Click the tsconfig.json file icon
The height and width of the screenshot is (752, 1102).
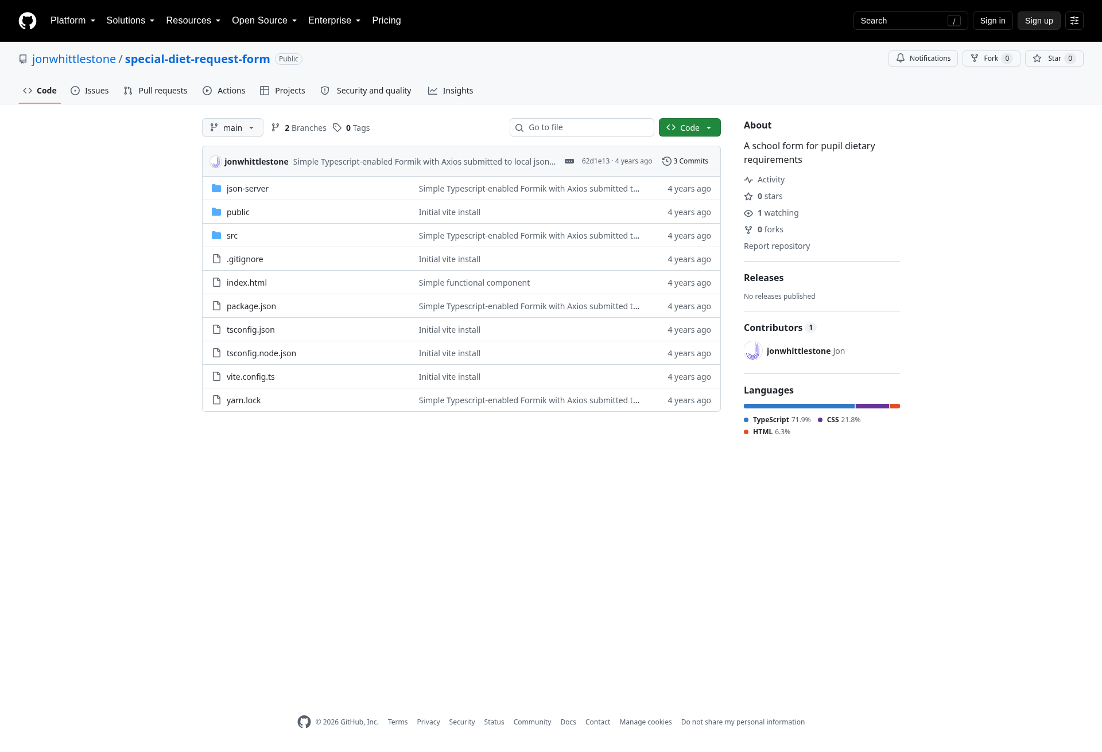[x=216, y=330]
